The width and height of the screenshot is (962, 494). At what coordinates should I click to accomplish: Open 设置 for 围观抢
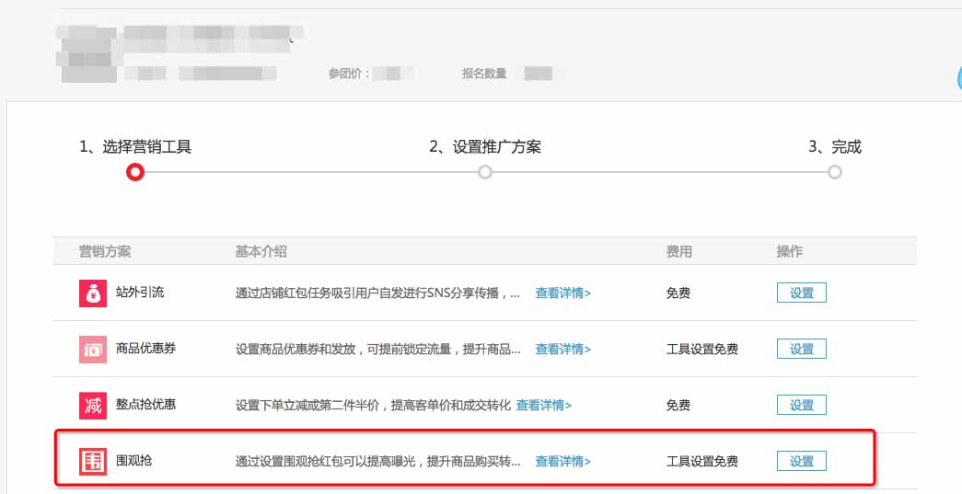click(x=801, y=461)
